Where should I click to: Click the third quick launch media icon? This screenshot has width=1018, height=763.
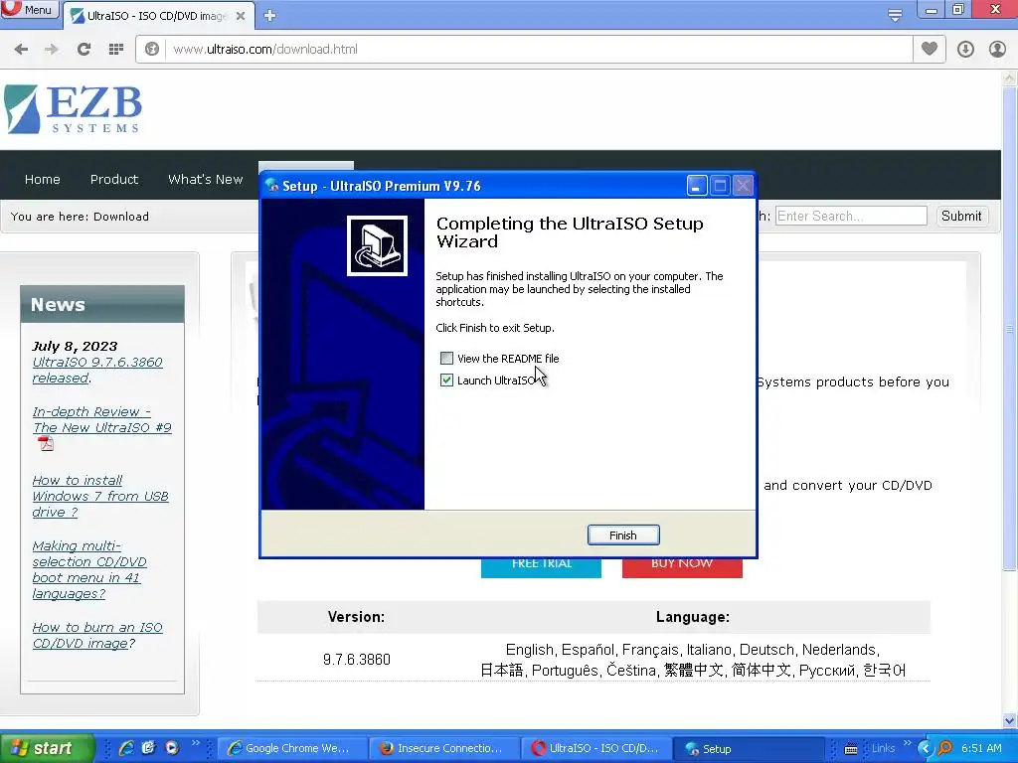coord(171,748)
